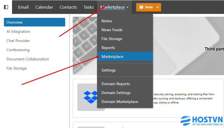
Task: Switch to the Calendar tab
Action: 44,7
